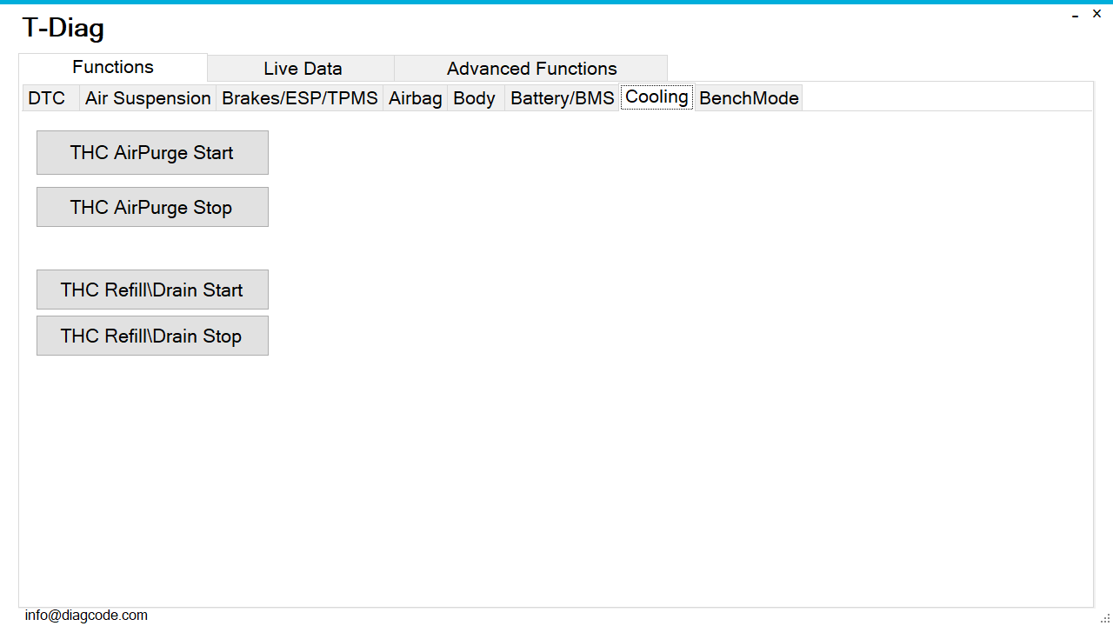Select the Body tab
Screen dimensions: 1113x626
click(474, 98)
